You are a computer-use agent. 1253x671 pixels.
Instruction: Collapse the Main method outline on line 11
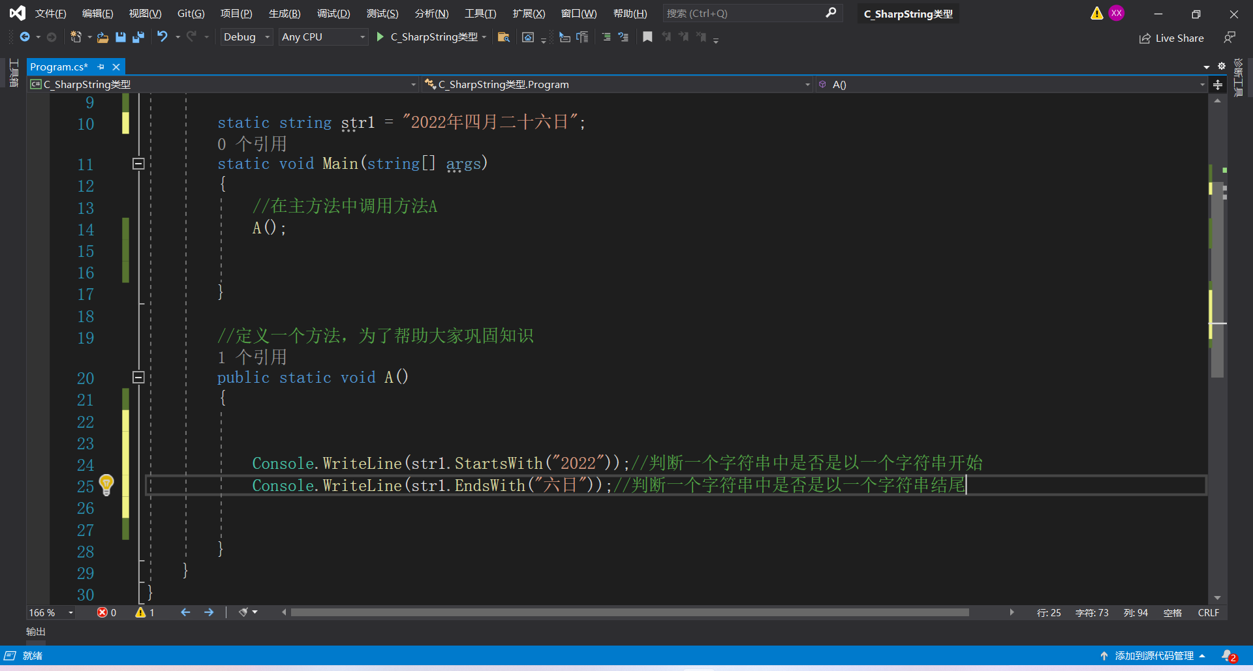coord(138,164)
